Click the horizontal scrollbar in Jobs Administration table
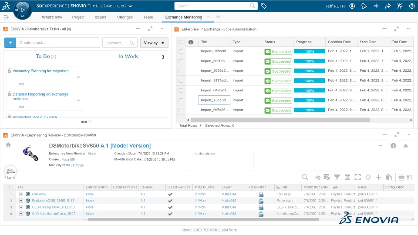418x235 pixels. pyautogui.click(x=280, y=120)
